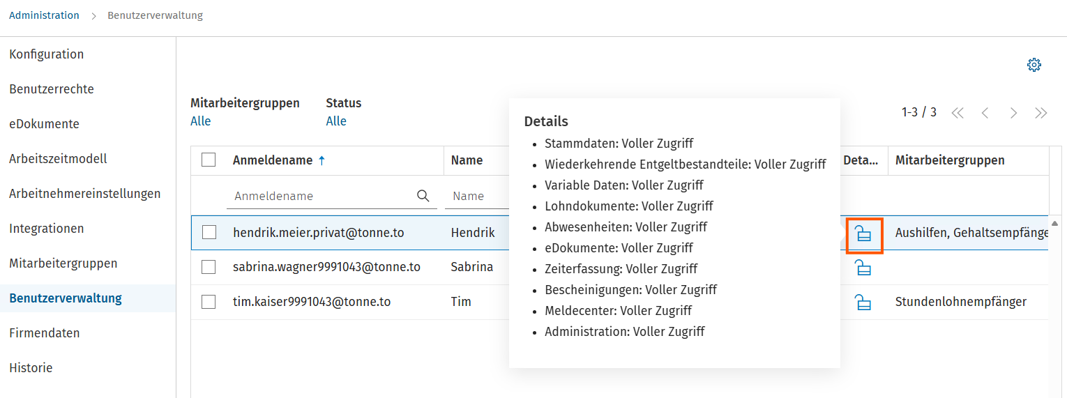The width and height of the screenshot is (1067, 398).
Task: Click Abwesenheiten: Voller Zugriff entry
Action: pos(626,227)
